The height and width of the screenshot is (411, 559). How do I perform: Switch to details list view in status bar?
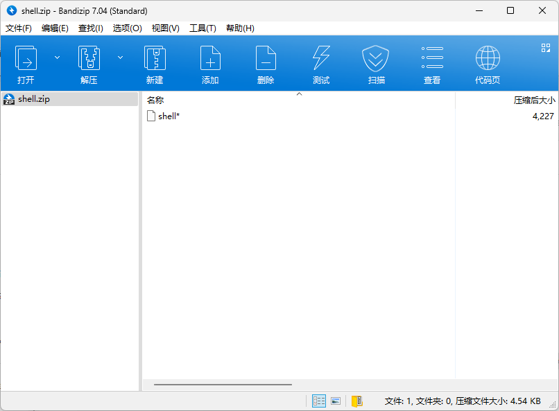pyautogui.click(x=319, y=401)
